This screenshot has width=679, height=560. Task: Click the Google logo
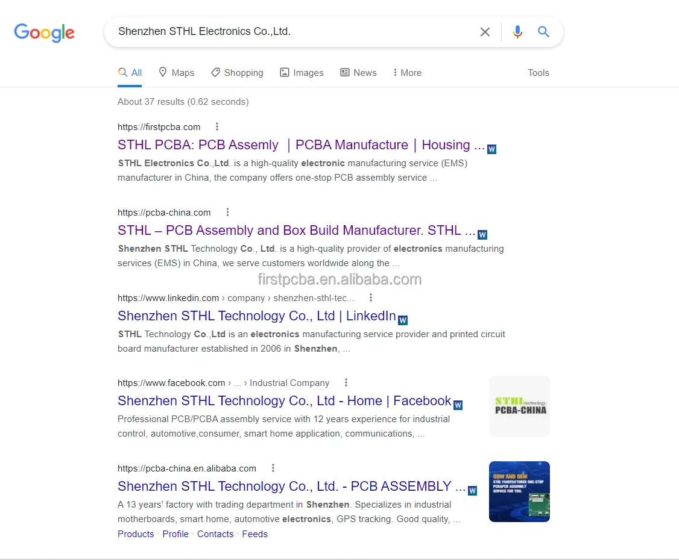[44, 33]
